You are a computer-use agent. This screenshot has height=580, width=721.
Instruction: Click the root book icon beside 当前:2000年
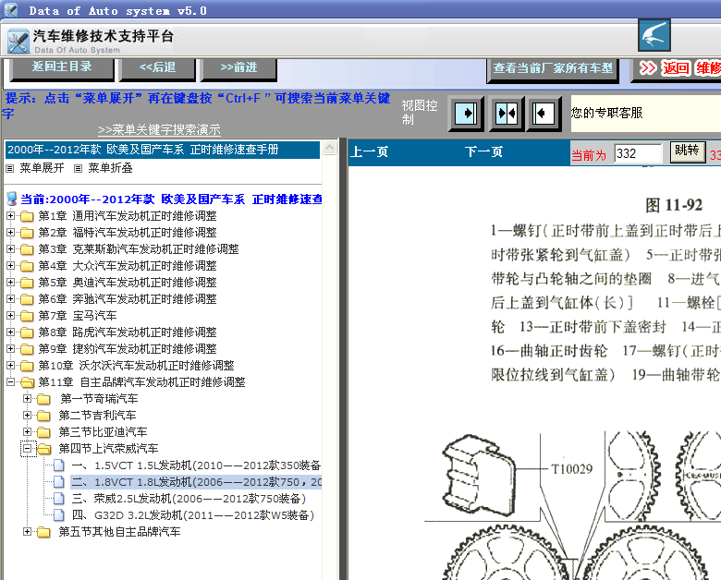click(11, 199)
